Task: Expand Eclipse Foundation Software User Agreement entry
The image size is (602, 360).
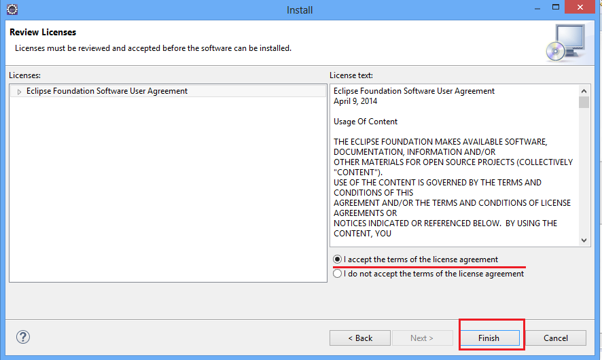Action: coord(19,92)
